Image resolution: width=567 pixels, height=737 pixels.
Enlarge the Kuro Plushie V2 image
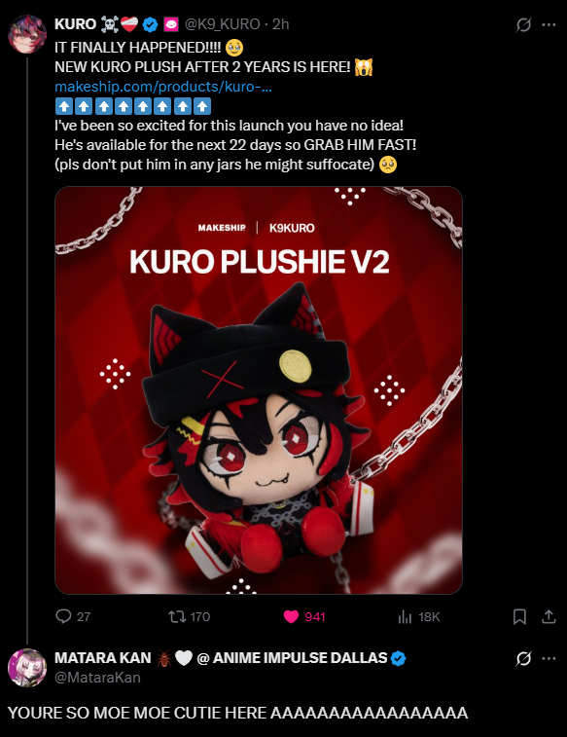259,390
